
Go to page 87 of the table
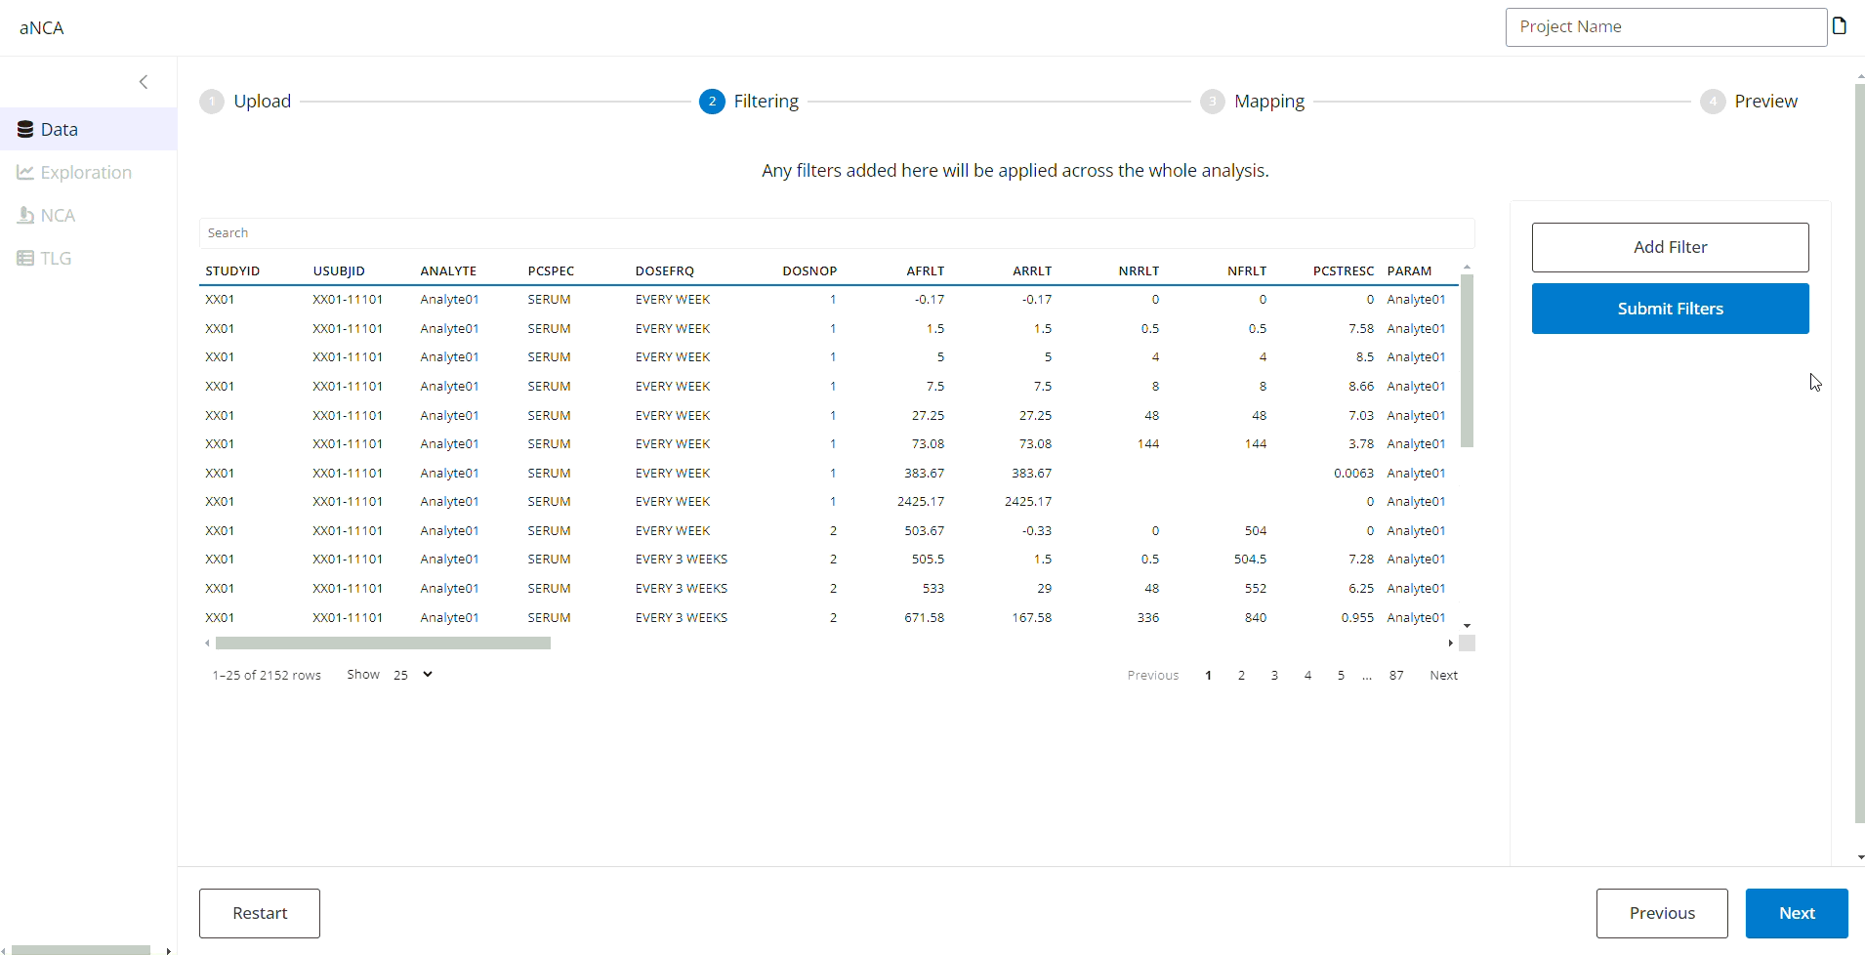click(1396, 676)
